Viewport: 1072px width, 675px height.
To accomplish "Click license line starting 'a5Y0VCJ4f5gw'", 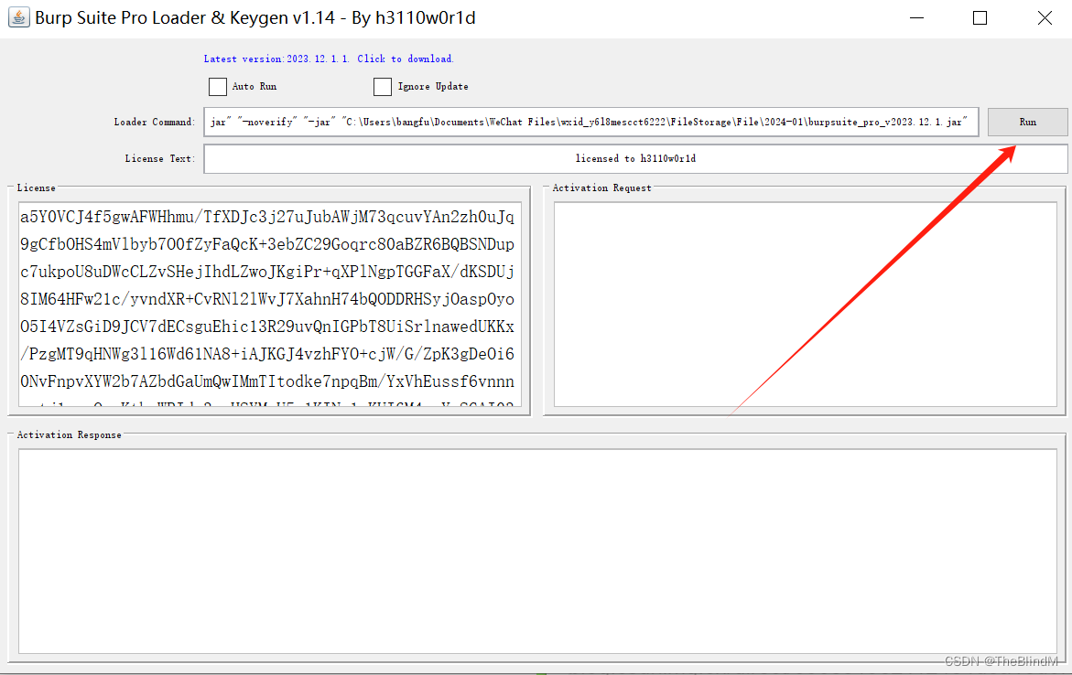I will 267,218.
